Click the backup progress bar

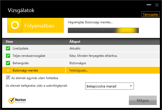103,30
